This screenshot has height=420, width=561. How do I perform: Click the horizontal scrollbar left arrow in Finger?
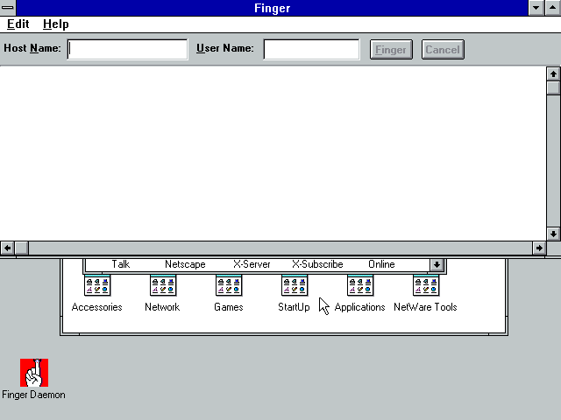pyautogui.click(x=8, y=248)
